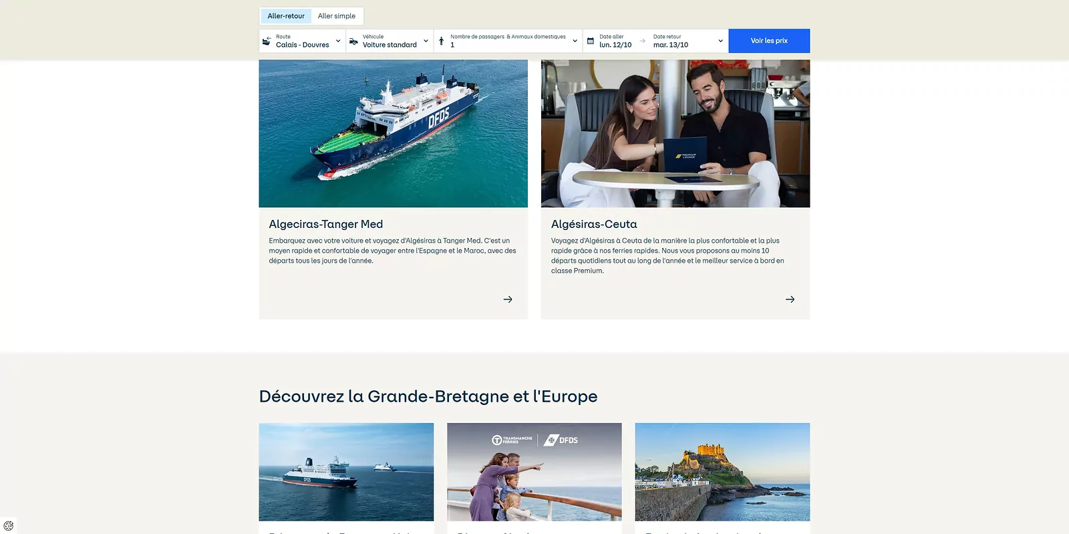This screenshot has width=1069, height=534.
Task: Open the travel dates dropdown chevron
Action: click(x=720, y=41)
